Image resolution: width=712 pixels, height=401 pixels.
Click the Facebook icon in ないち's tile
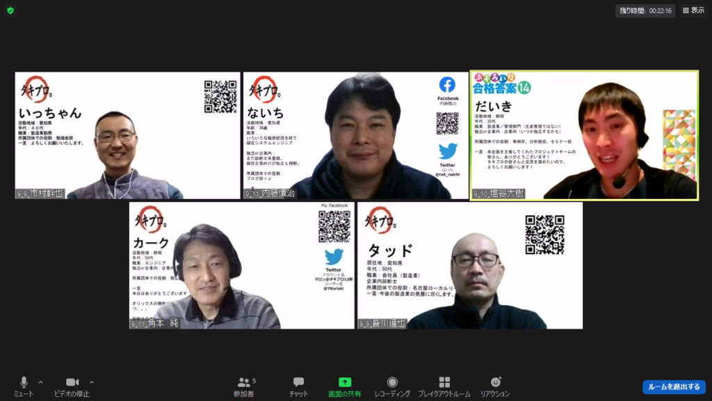[447, 85]
